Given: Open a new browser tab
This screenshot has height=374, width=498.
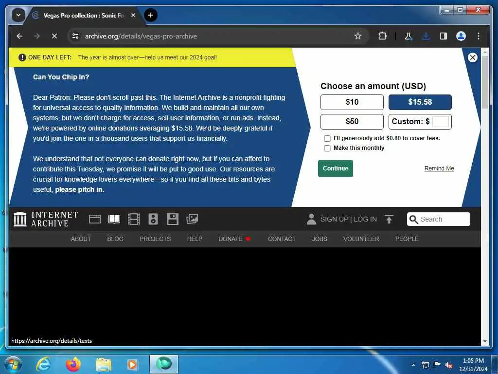Looking at the screenshot, I should (x=151, y=15).
